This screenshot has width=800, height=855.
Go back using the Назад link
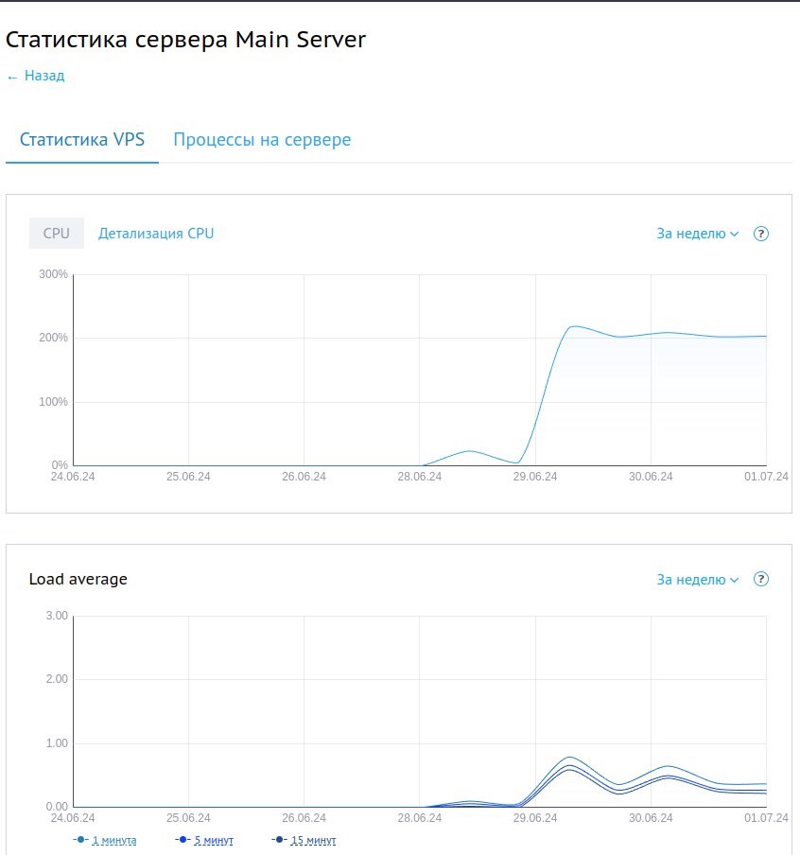(36, 76)
